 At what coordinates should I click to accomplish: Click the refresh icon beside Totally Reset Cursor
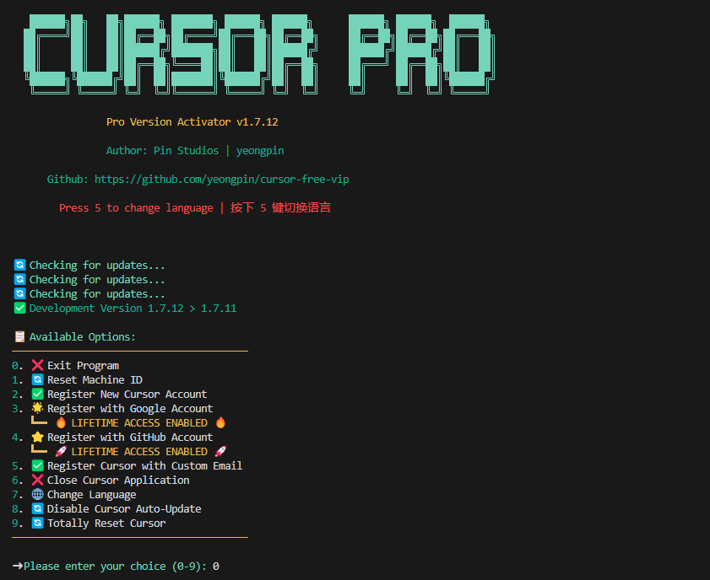(x=37, y=524)
